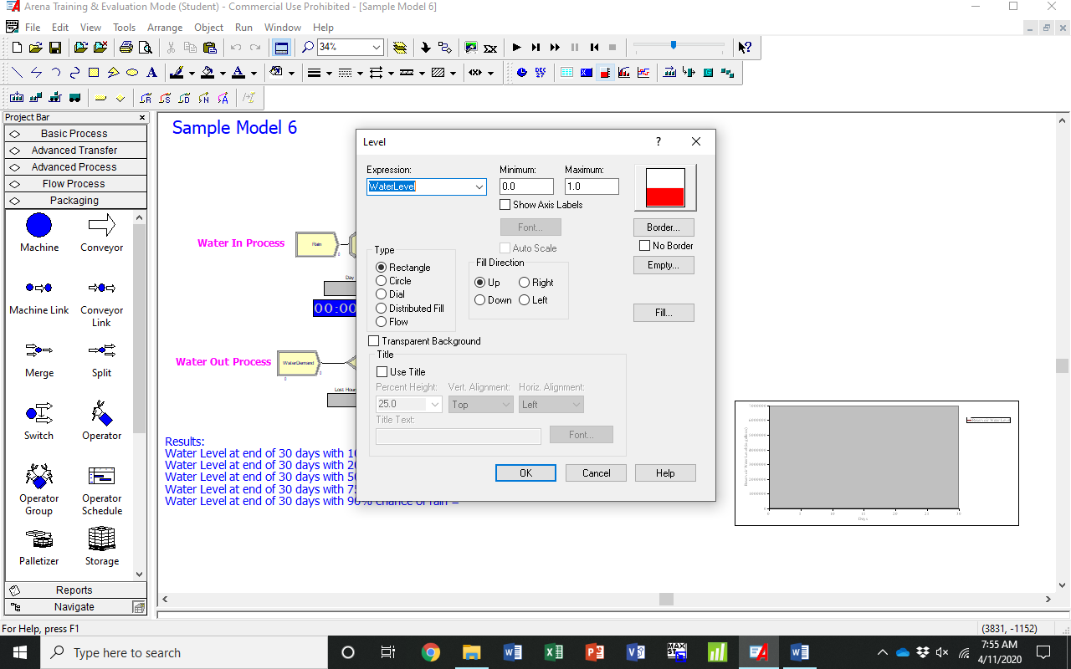Select the Flow type radio button
Image resolution: width=1071 pixels, height=669 pixels.
point(382,322)
